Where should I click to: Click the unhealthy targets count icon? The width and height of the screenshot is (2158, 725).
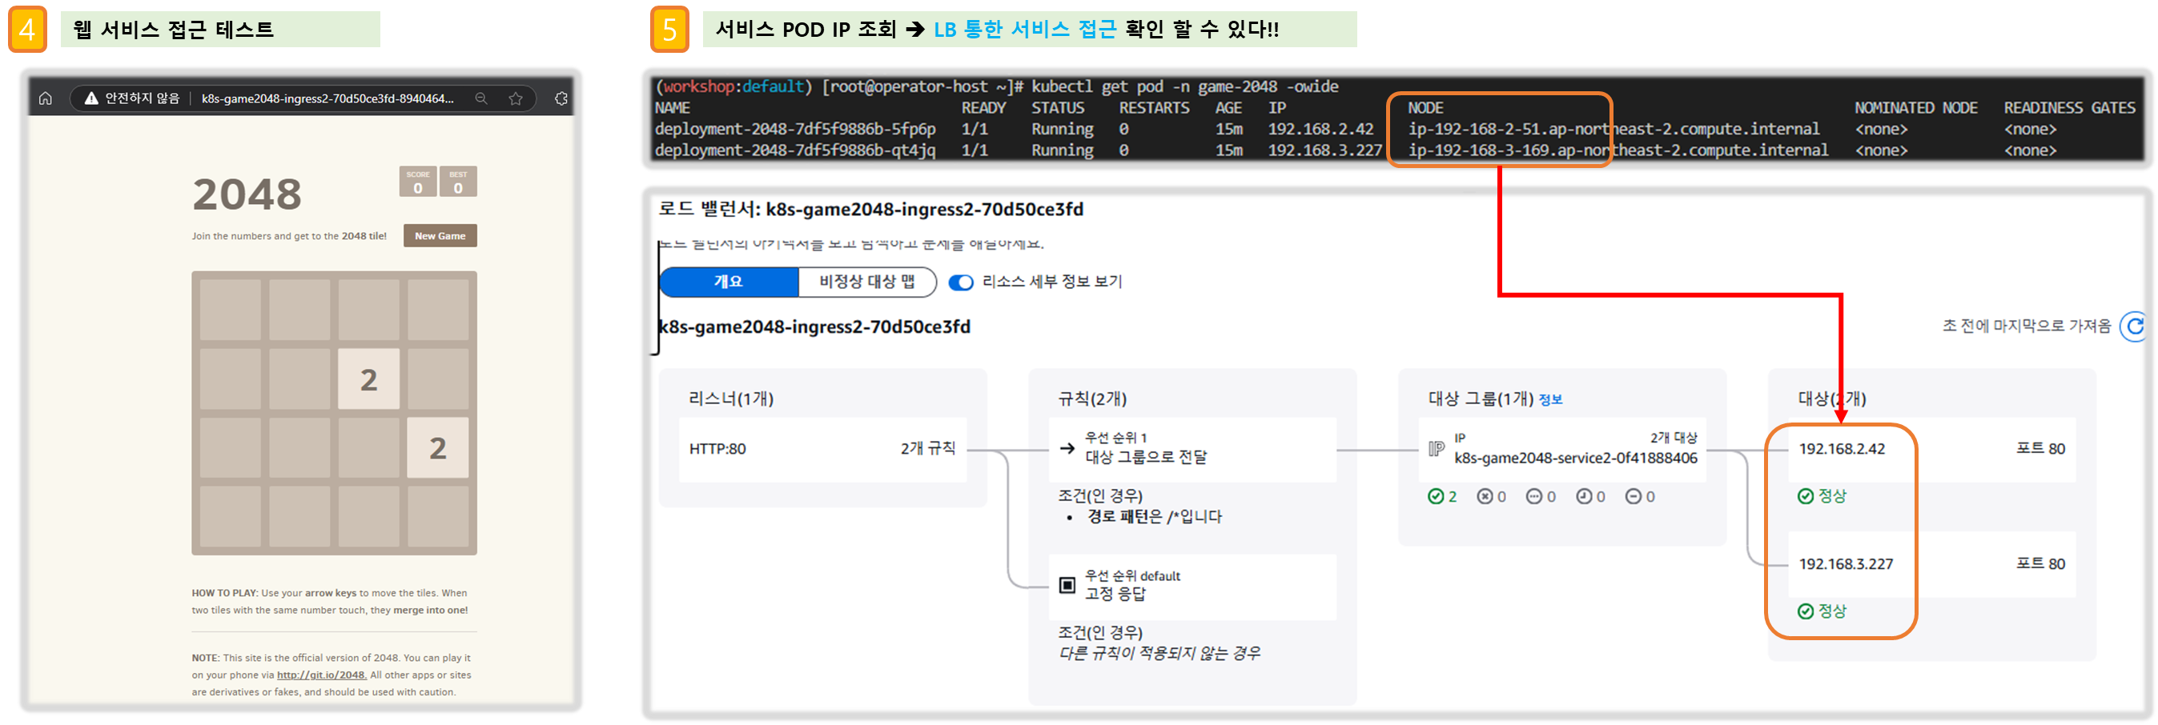click(x=1485, y=496)
